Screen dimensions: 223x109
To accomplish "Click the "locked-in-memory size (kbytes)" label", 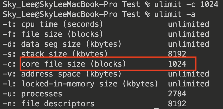I will pos(89,84).
